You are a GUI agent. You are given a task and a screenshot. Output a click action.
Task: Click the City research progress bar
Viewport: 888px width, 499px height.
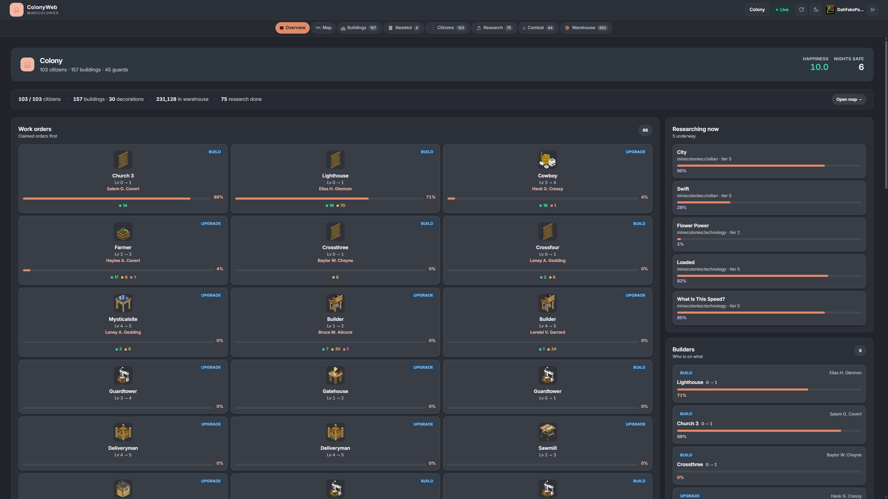pos(769,166)
